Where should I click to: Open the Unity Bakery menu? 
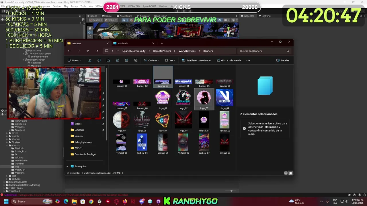[x=74, y=6]
